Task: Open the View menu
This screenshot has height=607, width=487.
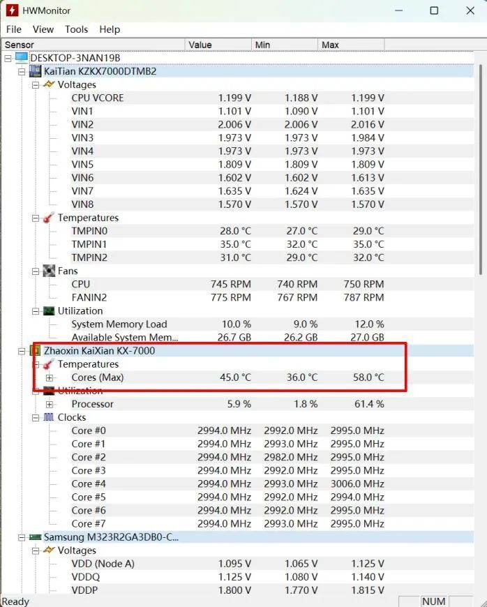Action: pyautogui.click(x=43, y=29)
